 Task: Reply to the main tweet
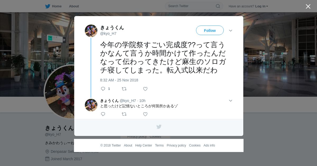coord(103,89)
